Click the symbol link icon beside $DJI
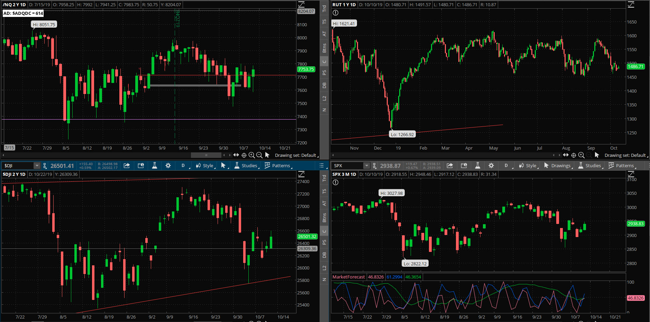 (x=45, y=166)
